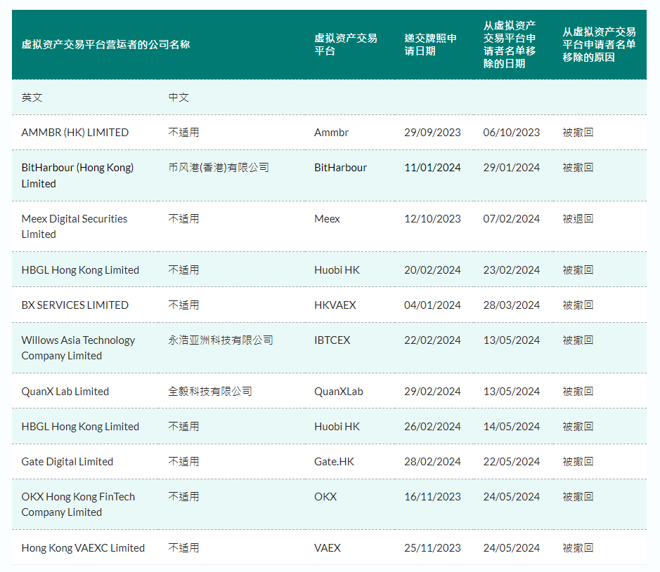Click 被撤回 in the Gate Digital Limited row
660x572 pixels.
tap(578, 462)
